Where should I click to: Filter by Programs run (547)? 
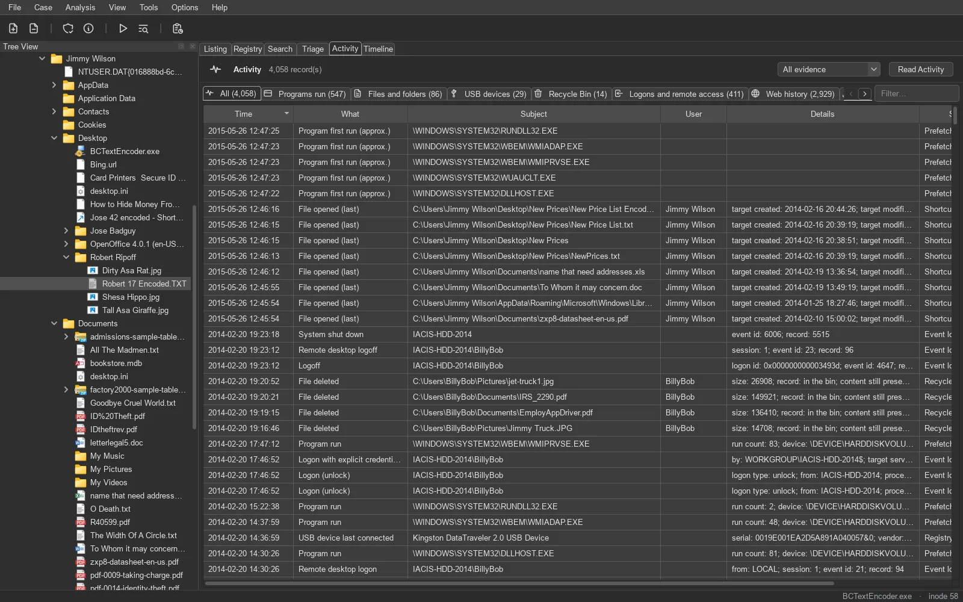coord(305,94)
